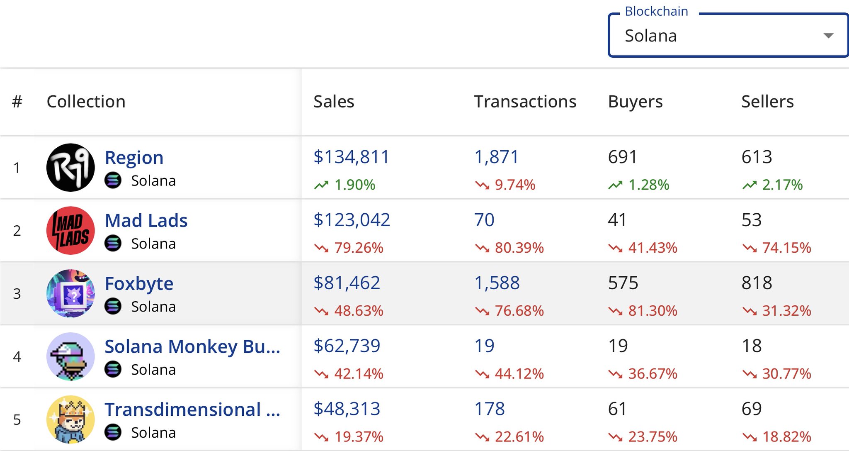The image size is (849, 451).
Task: Open the Solana Monkey Bu... collection link
Action: [x=192, y=346]
